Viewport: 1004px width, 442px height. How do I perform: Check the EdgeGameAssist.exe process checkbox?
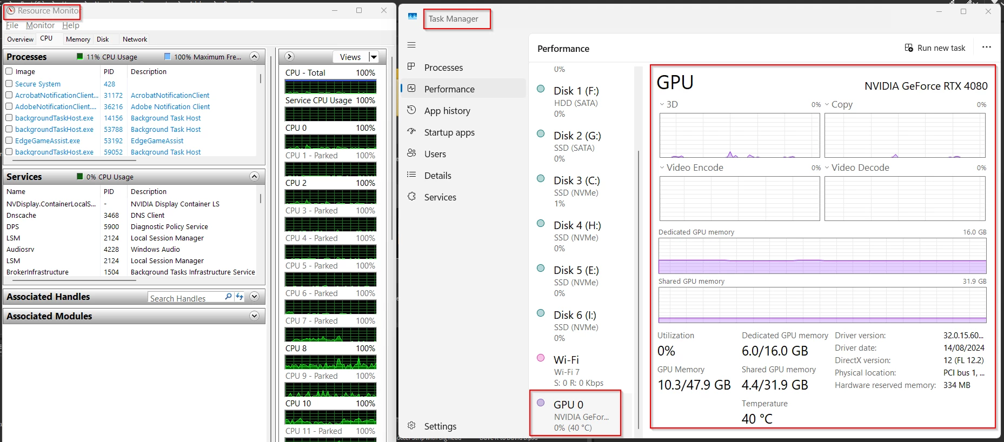pos(9,140)
